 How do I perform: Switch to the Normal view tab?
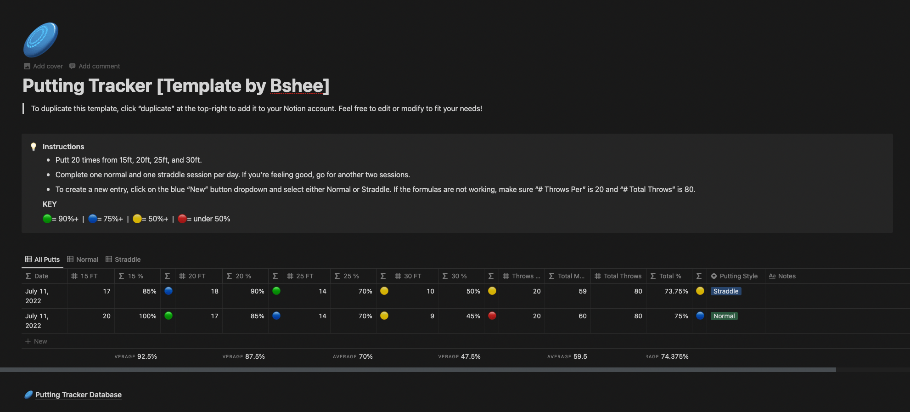pyautogui.click(x=83, y=260)
